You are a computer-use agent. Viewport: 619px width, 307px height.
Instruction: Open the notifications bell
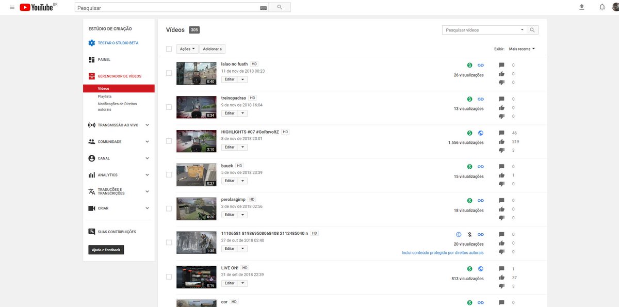click(602, 7)
